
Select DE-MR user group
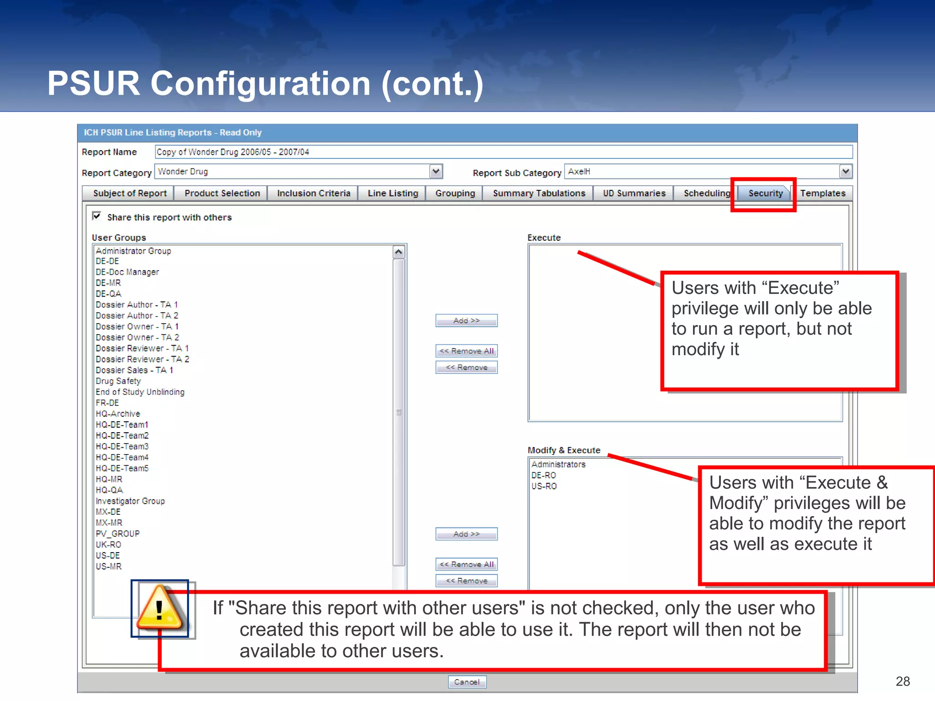click(108, 282)
